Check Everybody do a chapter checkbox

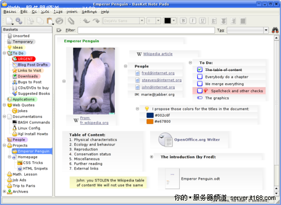(x=200, y=76)
